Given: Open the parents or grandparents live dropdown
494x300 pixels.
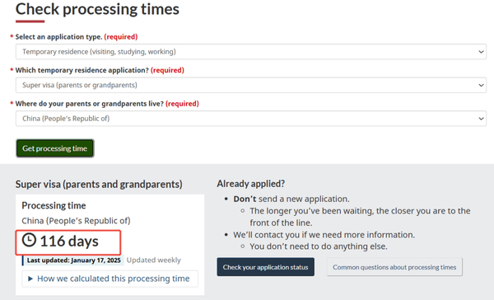Looking at the screenshot, I should (x=251, y=119).
